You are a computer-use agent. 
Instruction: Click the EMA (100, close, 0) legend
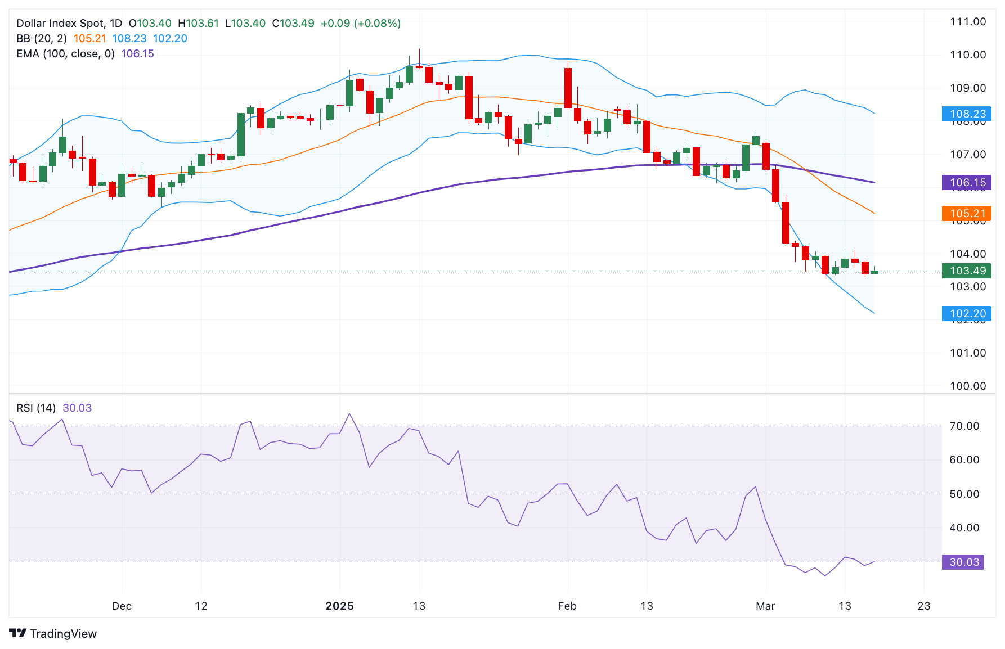(65, 53)
